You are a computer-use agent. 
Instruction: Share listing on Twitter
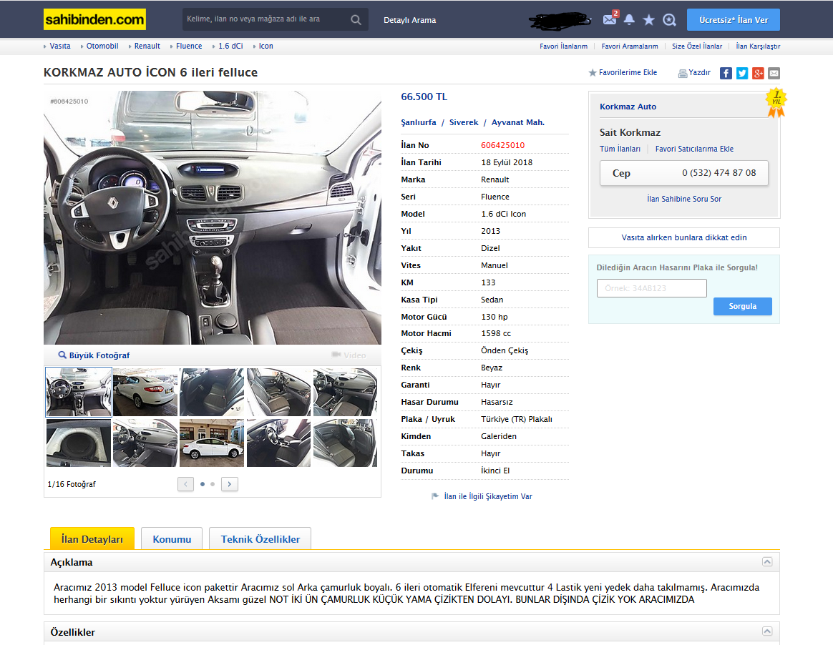[742, 73]
